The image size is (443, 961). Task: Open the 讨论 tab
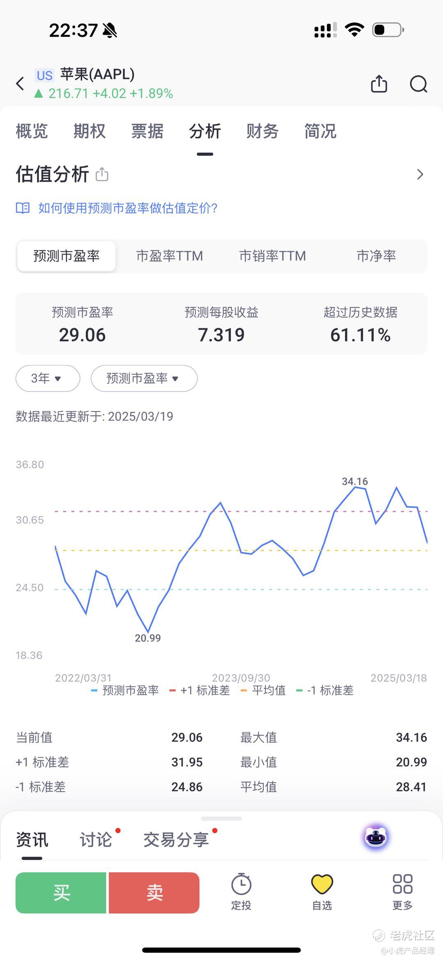tap(96, 840)
